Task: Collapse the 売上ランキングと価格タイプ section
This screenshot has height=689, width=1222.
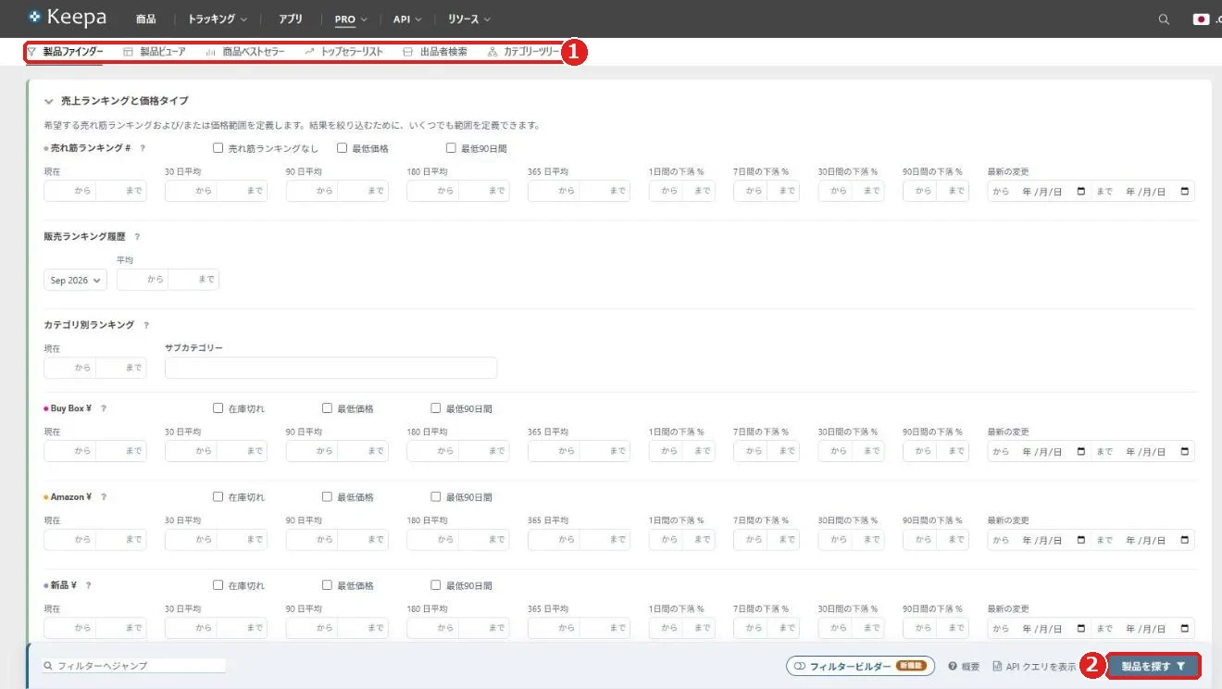Action: [x=49, y=101]
